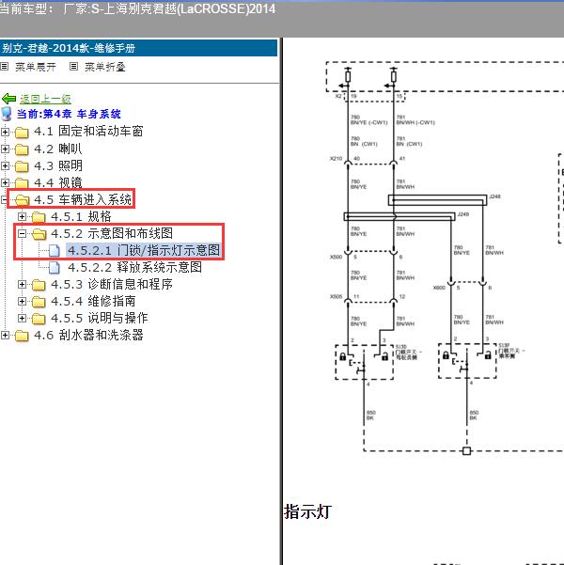Click the 菜单展开 expand-all menu button
The height and width of the screenshot is (565, 564).
(36, 67)
